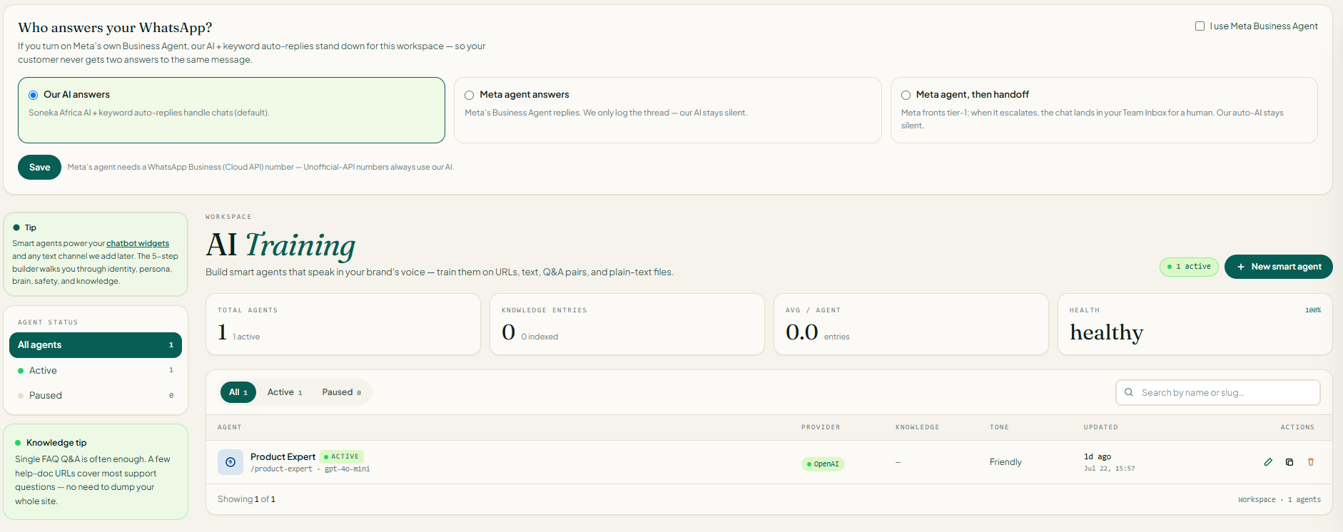The width and height of the screenshot is (1343, 532).
Task: Click the 'Knowledge tip' heading
Action: [56, 443]
